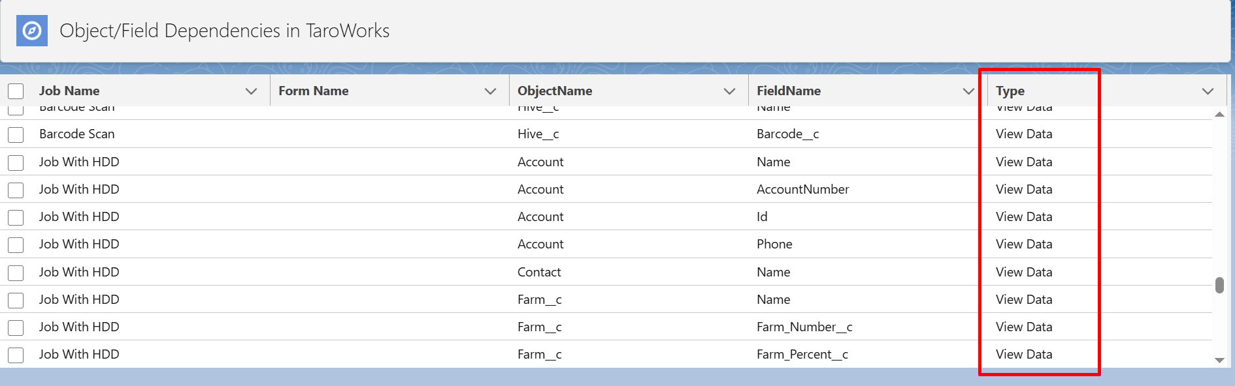This screenshot has width=1235, height=386.
Task: Click the Id field cell
Action: pyautogui.click(x=762, y=216)
